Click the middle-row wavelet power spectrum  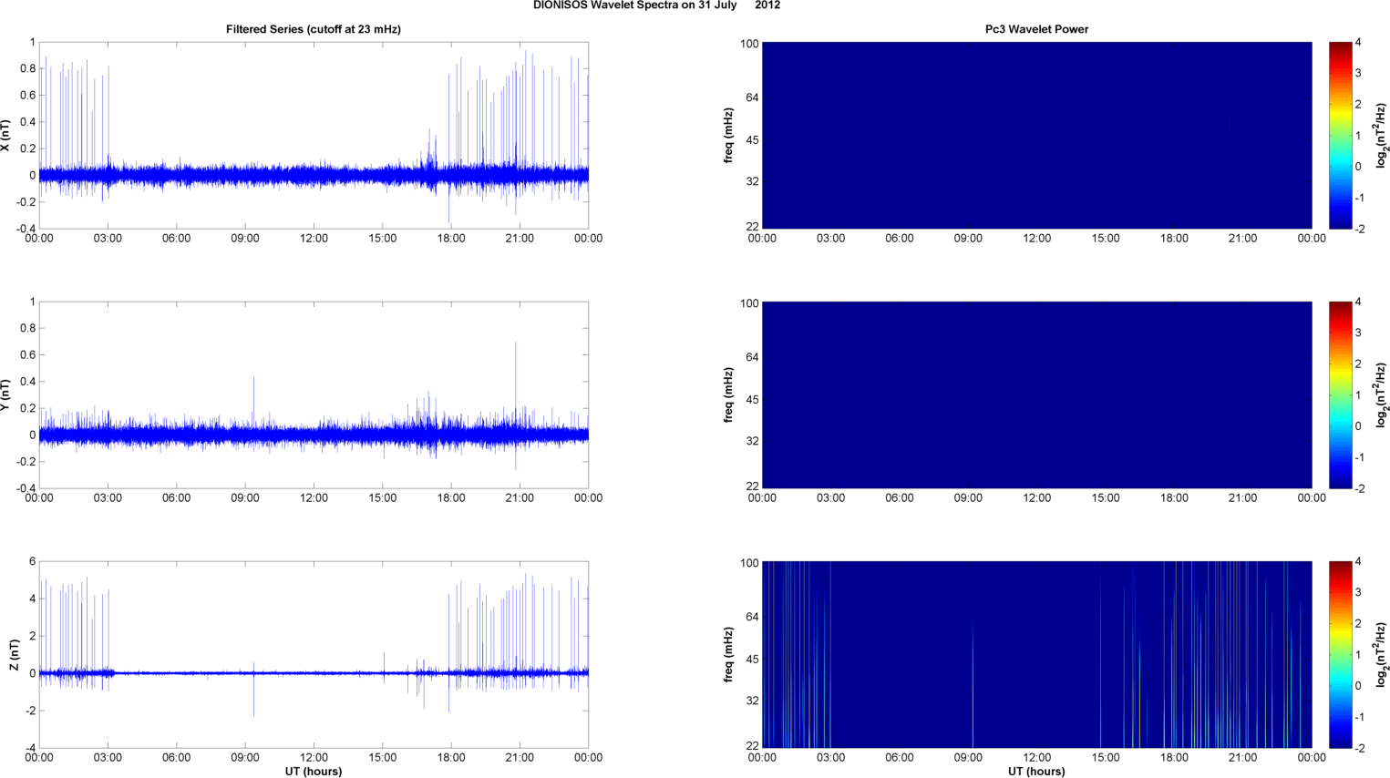click(1036, 395)
